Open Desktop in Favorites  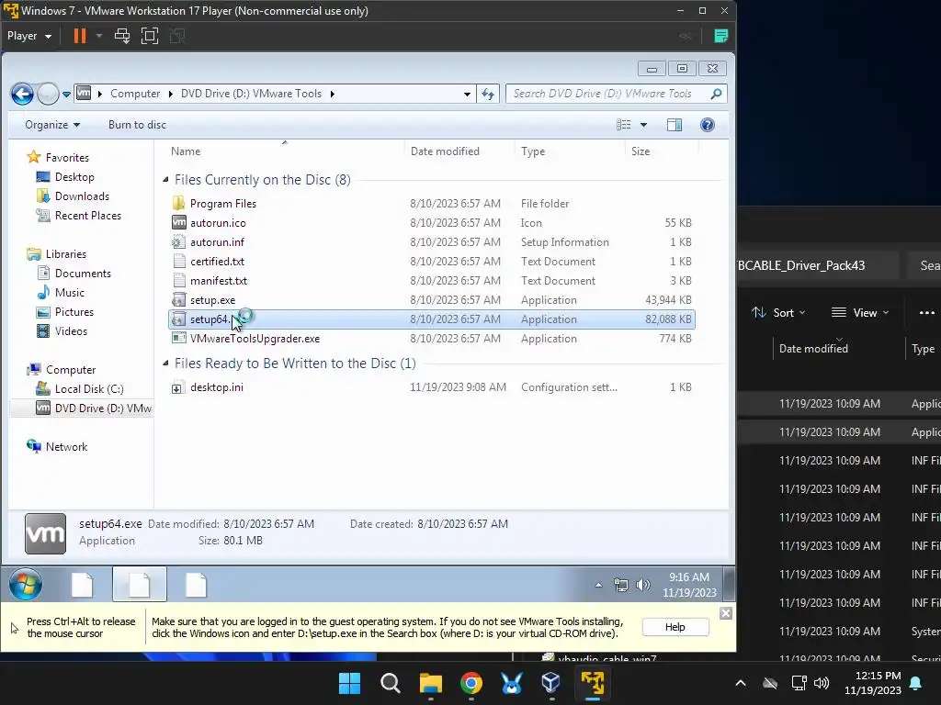point(74,177)
